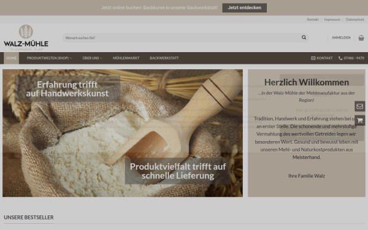368x230 pixels.
Task: Click the envelope icon next to KONTAKT
Action: pyautogui.click(x=313, y=58)
